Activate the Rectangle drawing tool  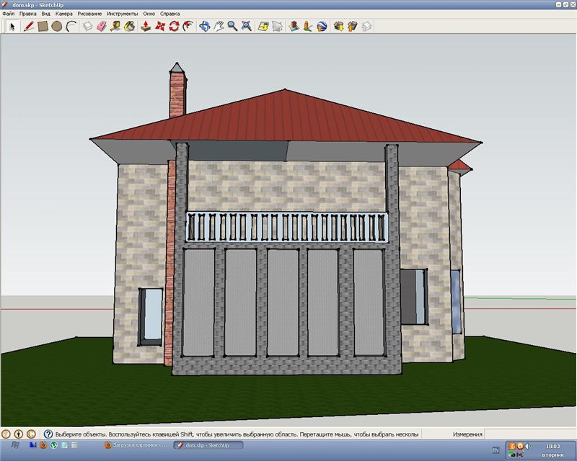(x=43, y=27)
